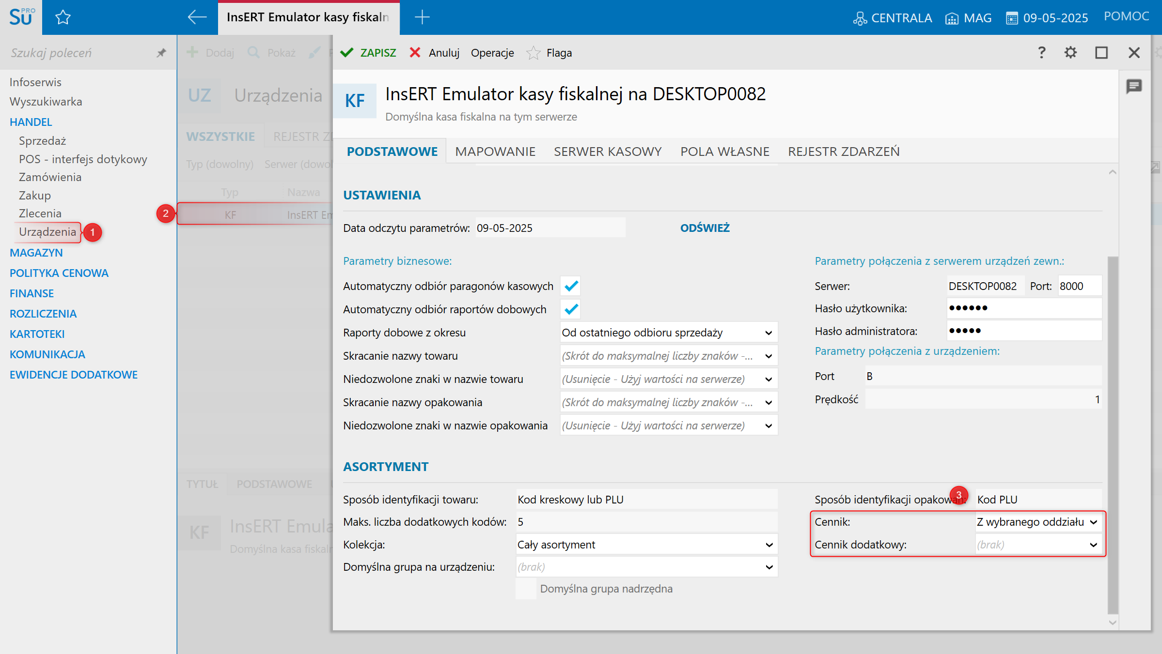Open EWIDENCJE DODATKOWE module
This screenshot has width=1162, height=654.
[x=74, y=375]
